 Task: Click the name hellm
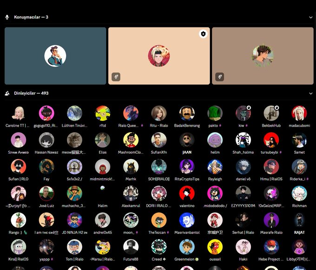point(215,152)
